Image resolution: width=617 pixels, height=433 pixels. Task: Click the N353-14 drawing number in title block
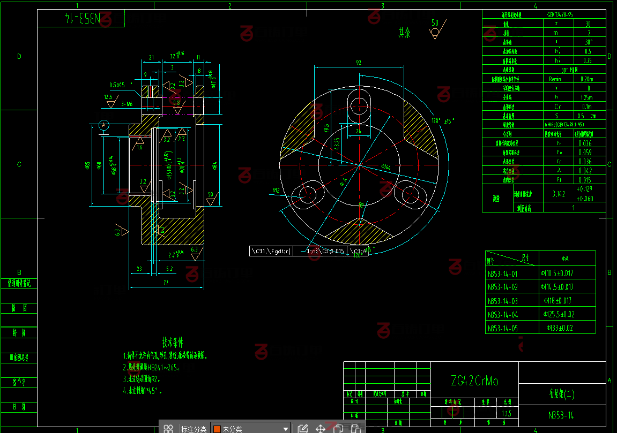coord(561,415)
